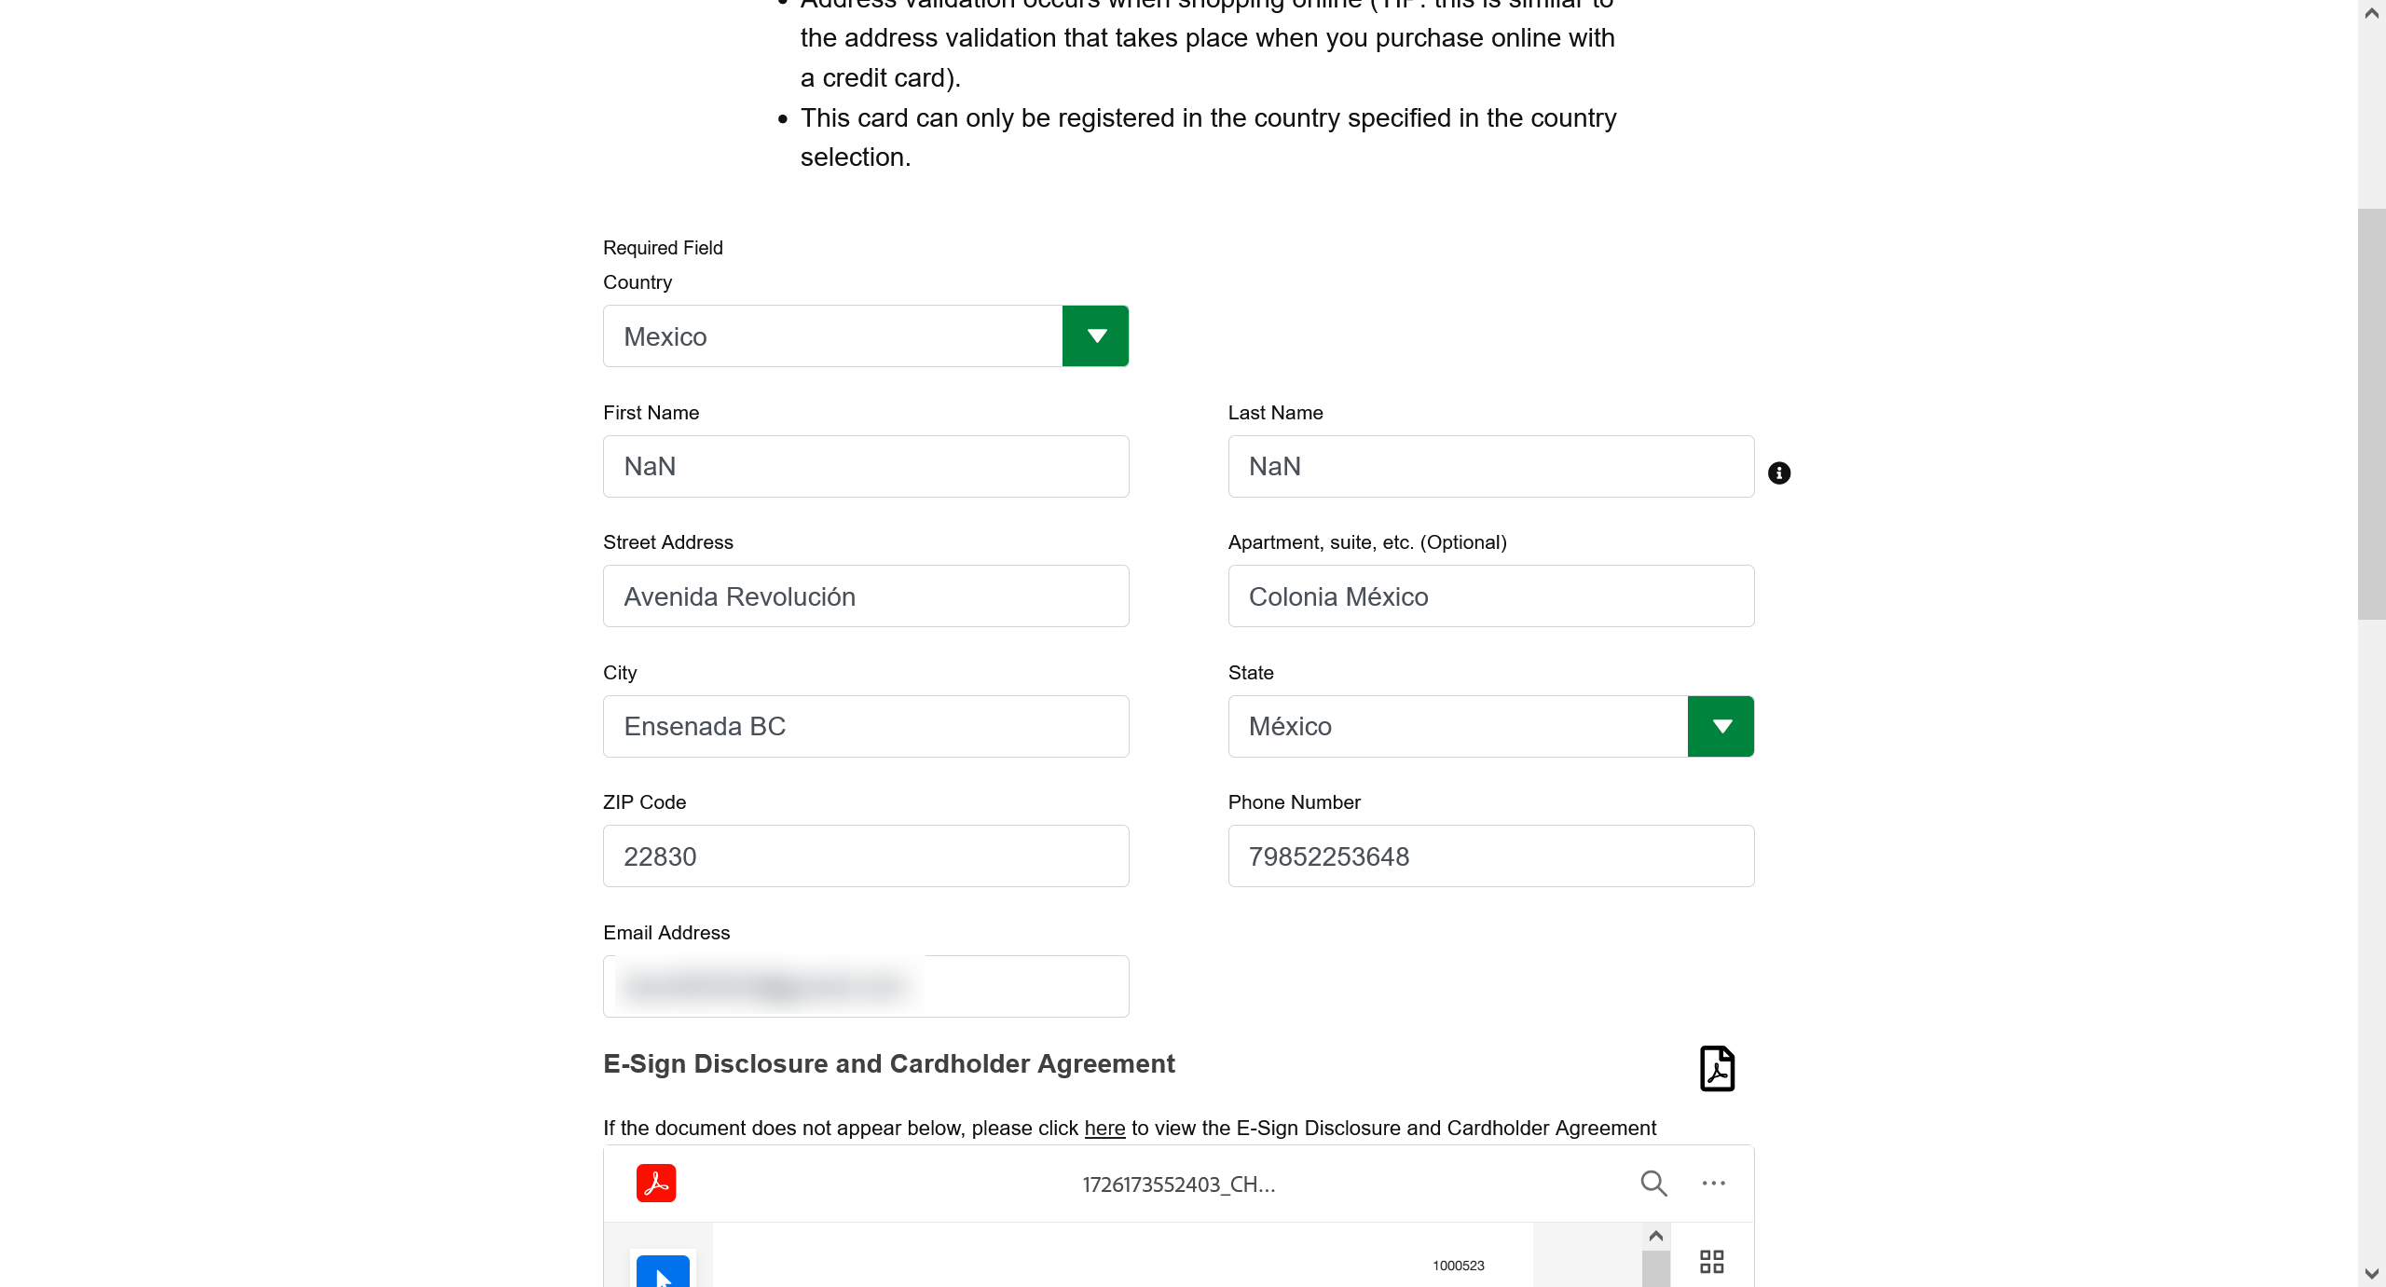Click the page scrollbar down arrow
Viewport: 2386px width, 1287px height.
tap(2371, 1273)
